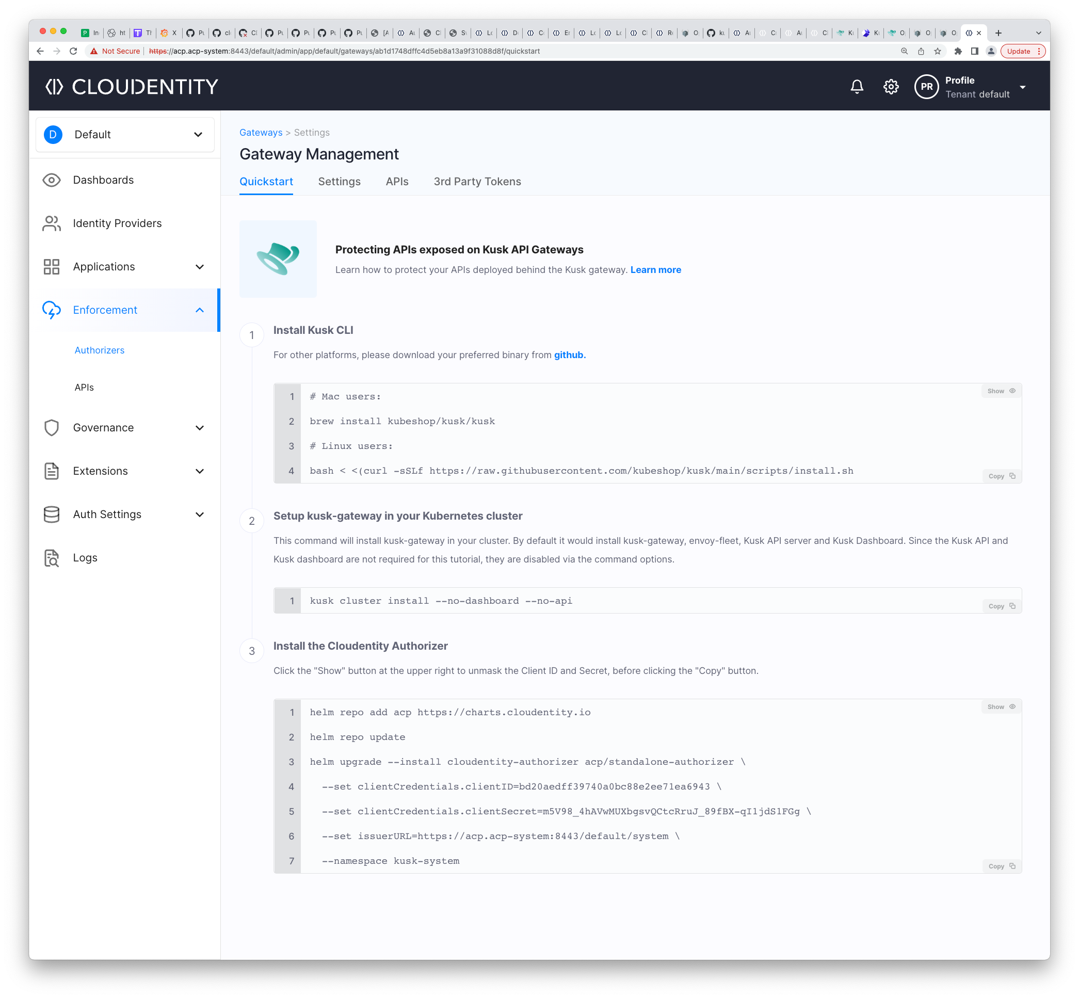This screenshot has width=1079, height=998.
Task: Click the Install Kusk CLI heading
Action: coord(313,330)
